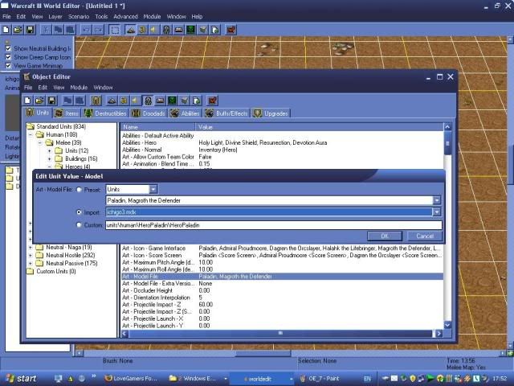Switch to LoveGamers Firefox taskbar item

pos(133,379)
